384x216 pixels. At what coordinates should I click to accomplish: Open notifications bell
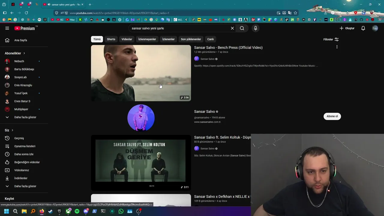click(x=363, y=28)
